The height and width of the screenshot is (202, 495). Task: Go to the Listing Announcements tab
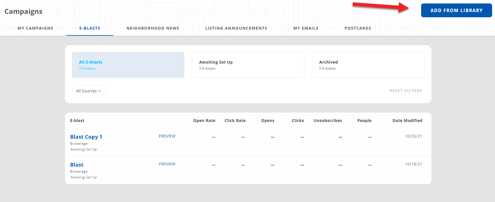point(236,28)
